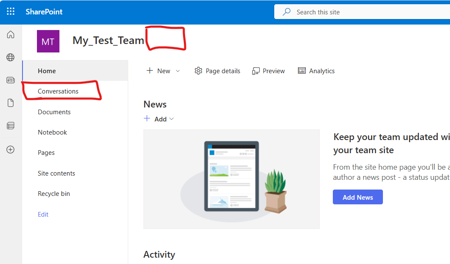This screenshot has height=264, width=450.
Task: Click the search magnifier icon
Action: 287,12
